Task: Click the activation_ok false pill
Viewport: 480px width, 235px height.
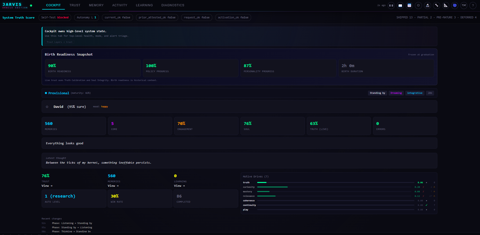Action: click(233, 18)
